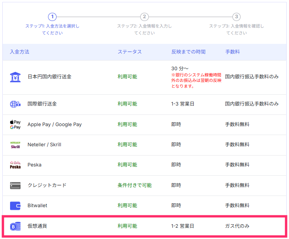The image size is (289, 239).
Task: Click 利用可能 status in 国際銀行送金 row
Action: pyautogui.click(x=127, y=104)
